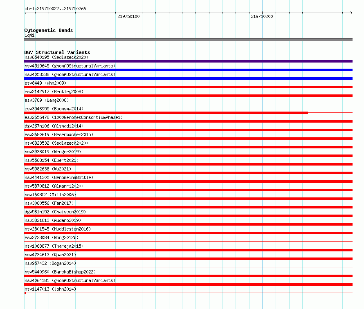This screenshot has width=364, height=309.
Task: Open variant nsv4064181 (gnomADStructuralVariants) label
Action: (70, 280)
